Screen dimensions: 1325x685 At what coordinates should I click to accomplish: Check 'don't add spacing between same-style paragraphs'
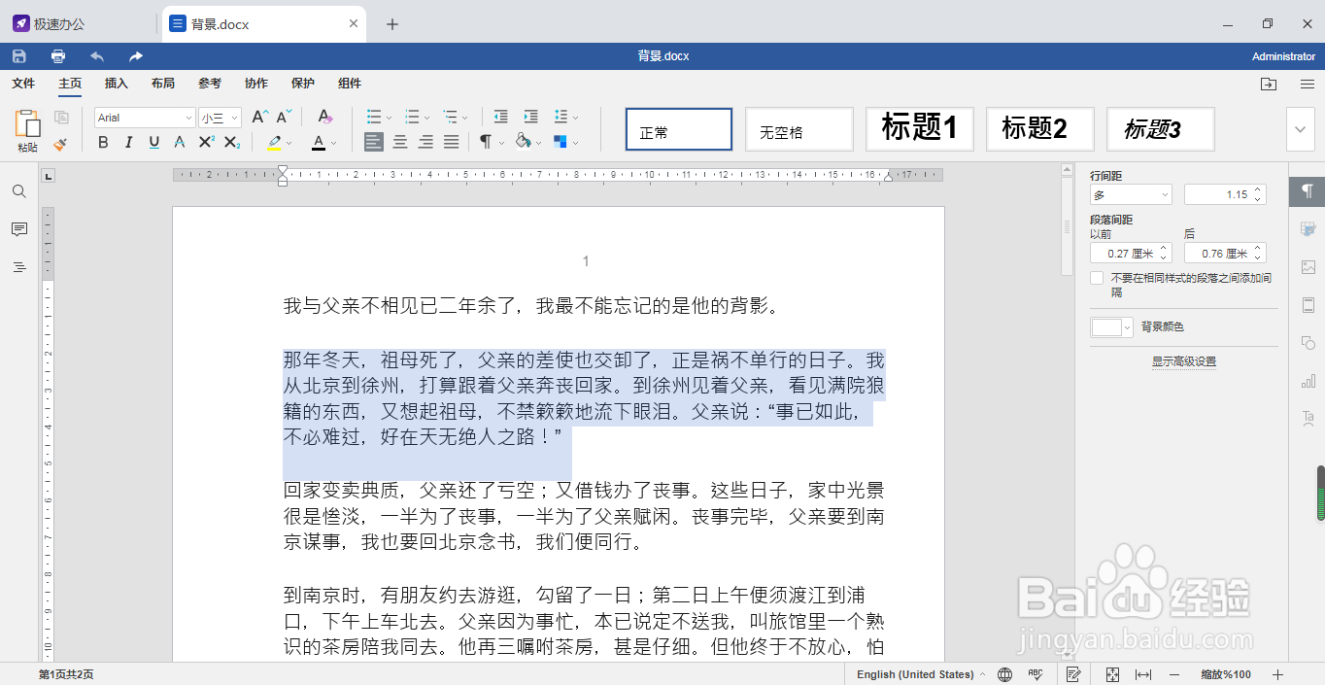pos(1097,278)
